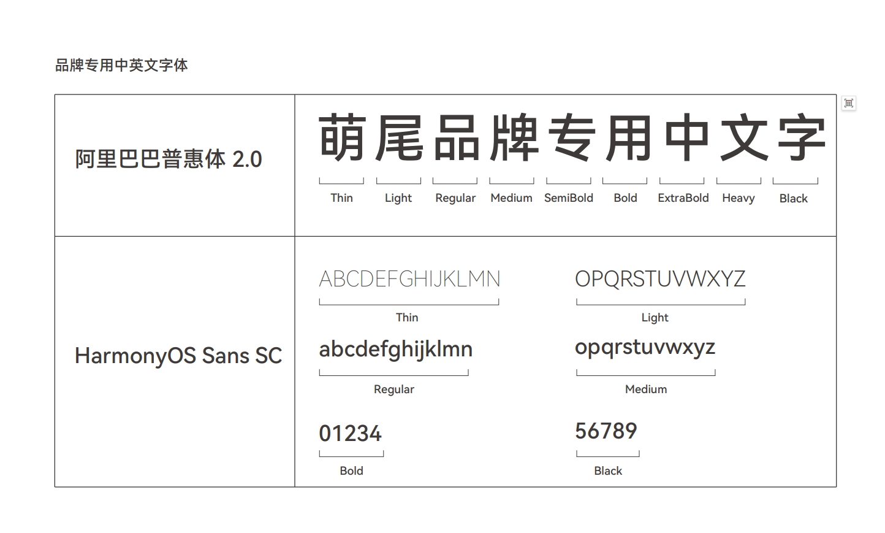Viewport: 885px width, 533px height.
Task: Click the "Medium" label under the Chinese sample
Action: coord(511,197)
